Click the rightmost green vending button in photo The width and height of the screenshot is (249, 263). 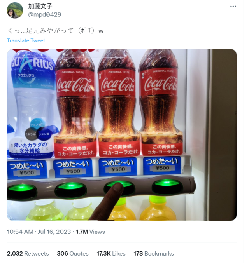point(167,184)
